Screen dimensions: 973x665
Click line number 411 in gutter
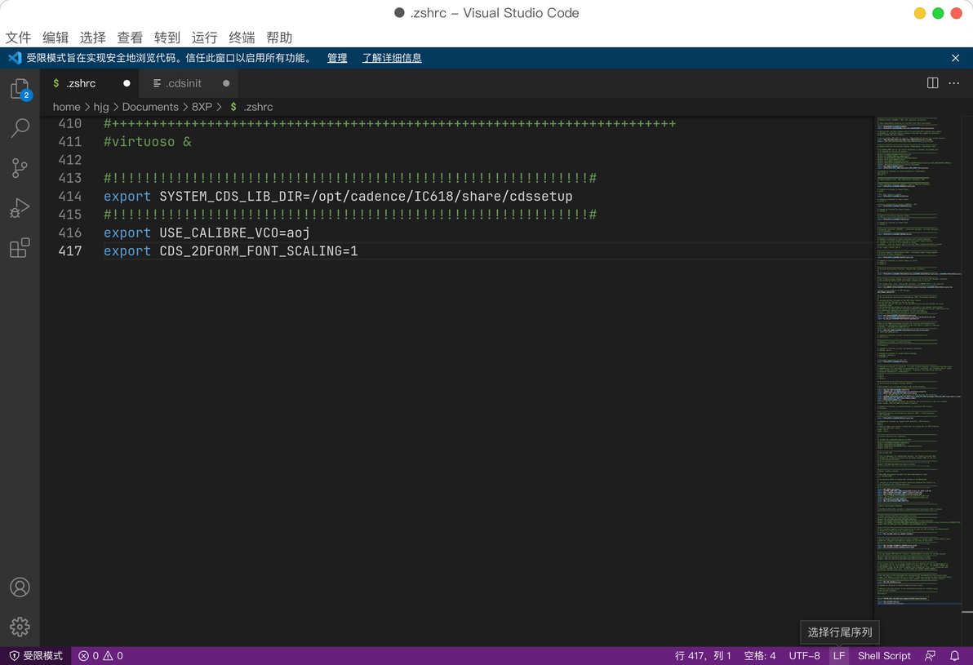coord(69,142)
